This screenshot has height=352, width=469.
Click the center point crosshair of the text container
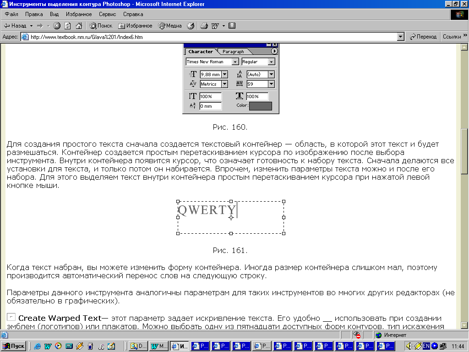point(231,218)
